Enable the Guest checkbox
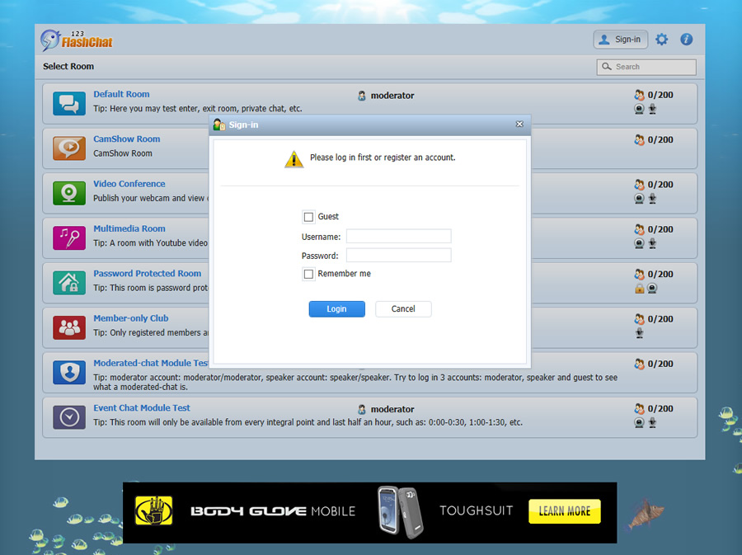This screenshot has width=742, height=555. point(308,217)
